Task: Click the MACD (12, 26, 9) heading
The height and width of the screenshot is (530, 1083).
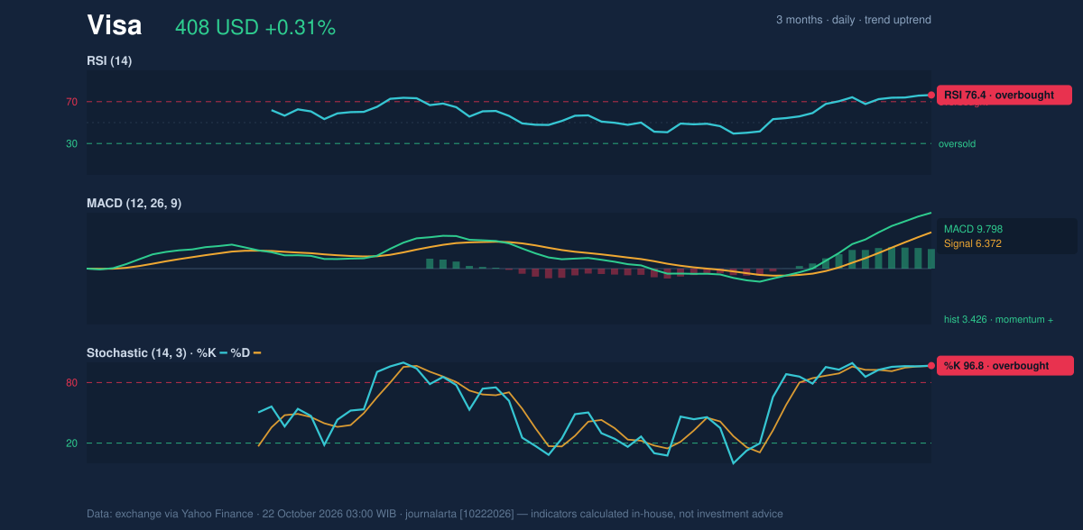Action: (134, 204)
